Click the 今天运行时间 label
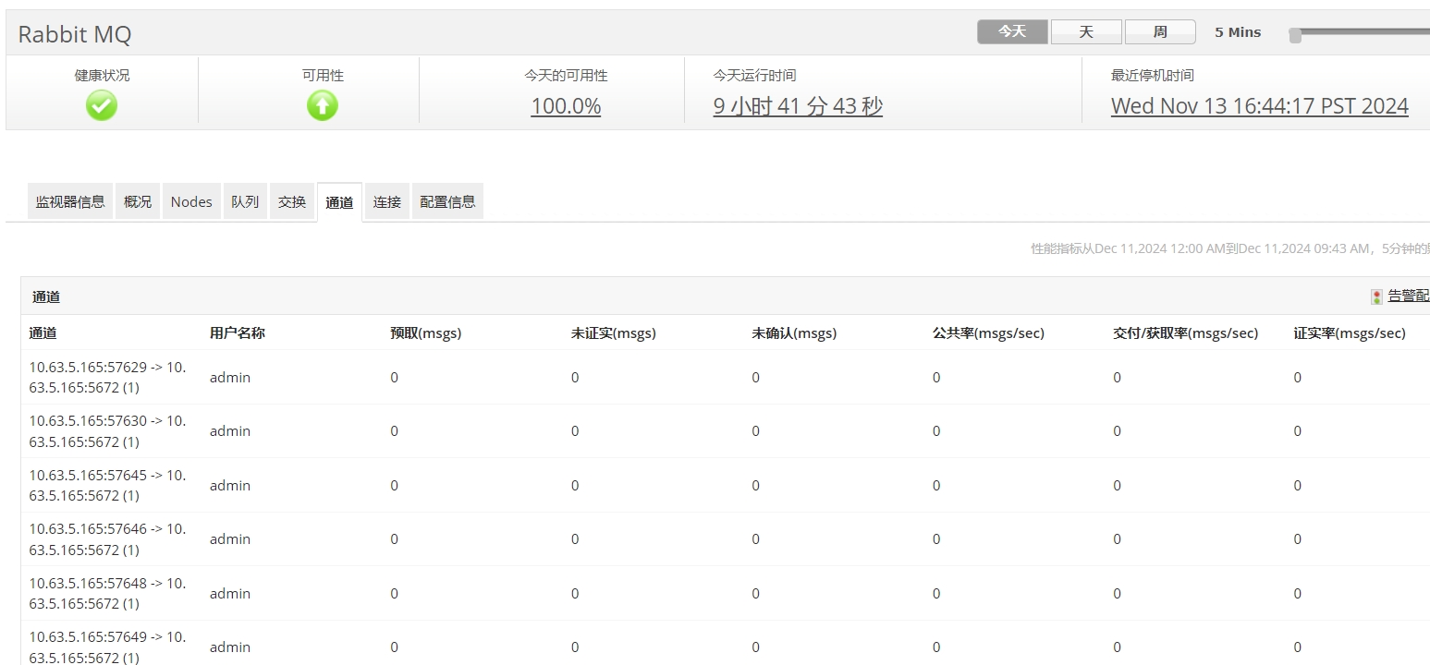Image resolution: width=1430 pixels, height=665 pixels. pyautogui.click(x=754, y=76)
